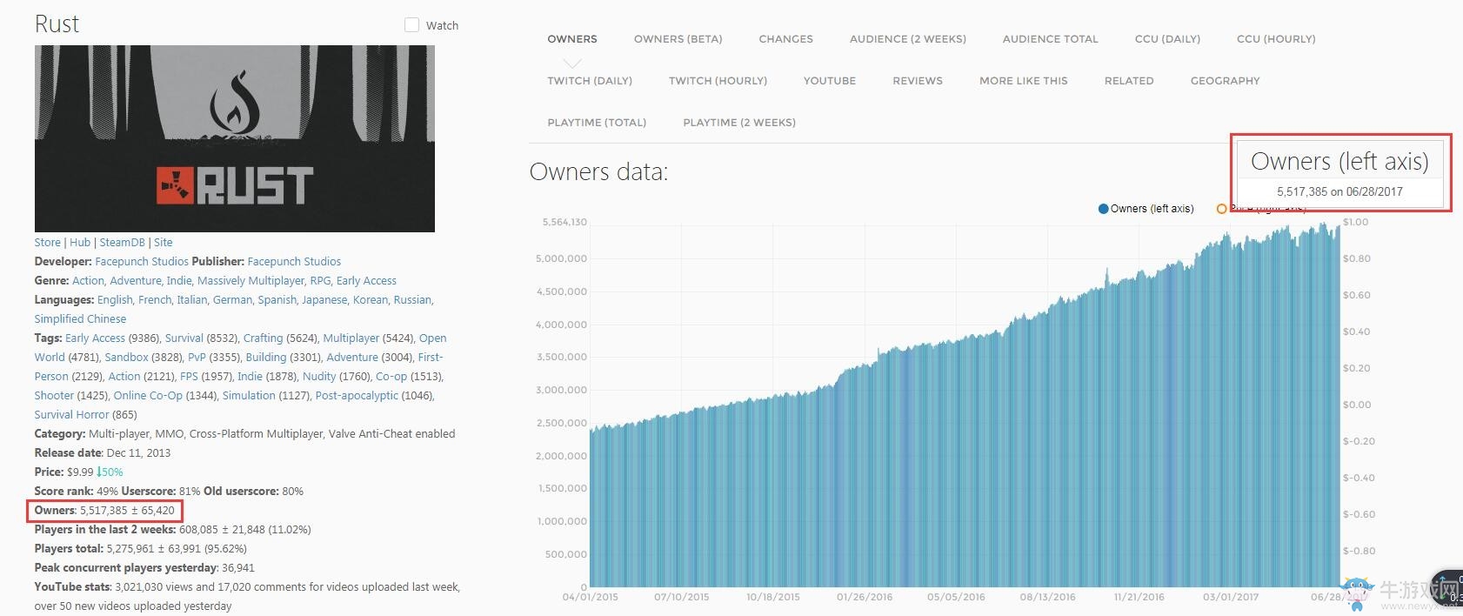Viewport: 1463px width, 616px height.
Task: Open the Survival tag link
Action: pos(184,338)
